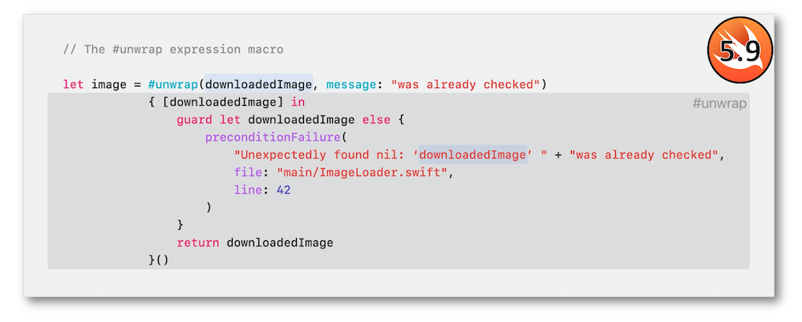Click the let keyword before image
802x322 pixels.
[73, 84]
